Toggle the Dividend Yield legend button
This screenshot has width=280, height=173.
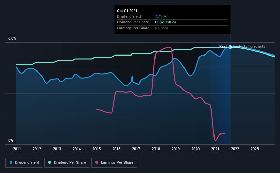click(x=24, y=163)
